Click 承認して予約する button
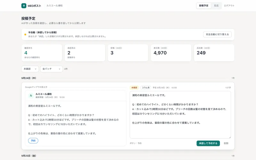Viewport: 256px width, 160px height. [208, 143]
